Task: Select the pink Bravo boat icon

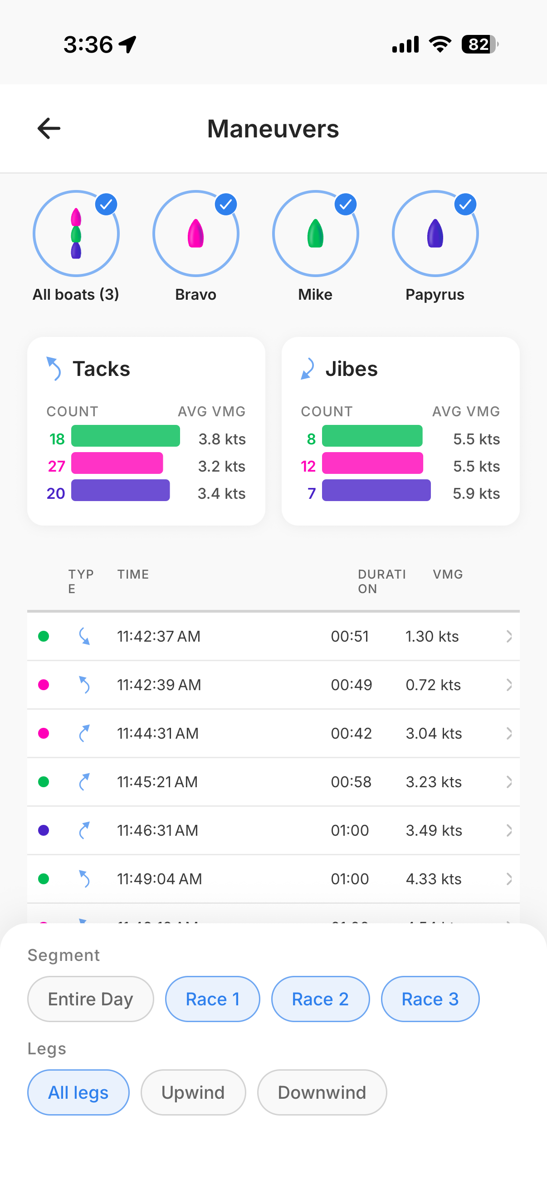Action: click(x=196, y=234)
